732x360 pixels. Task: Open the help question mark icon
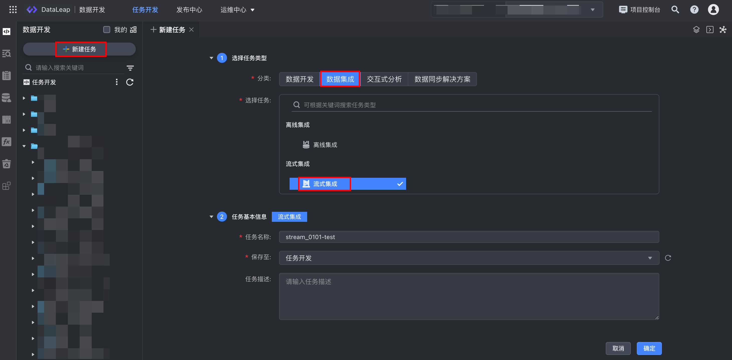(x=694, y=10)
